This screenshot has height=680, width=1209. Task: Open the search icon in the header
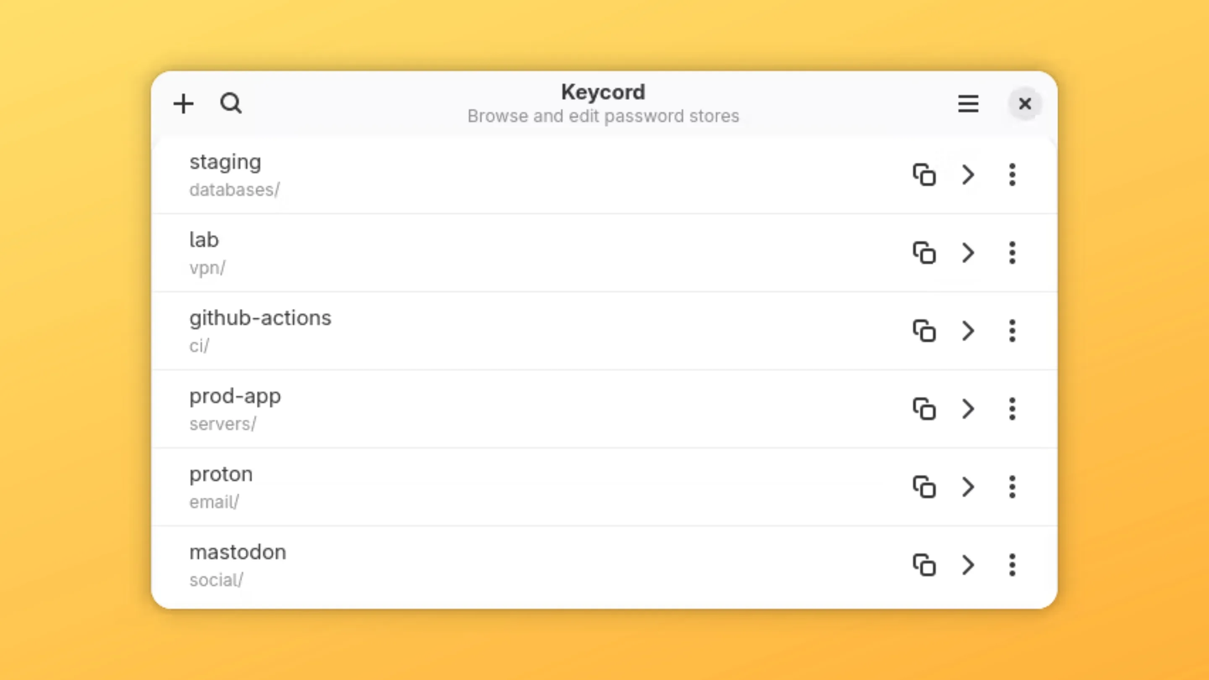(231, 104)
